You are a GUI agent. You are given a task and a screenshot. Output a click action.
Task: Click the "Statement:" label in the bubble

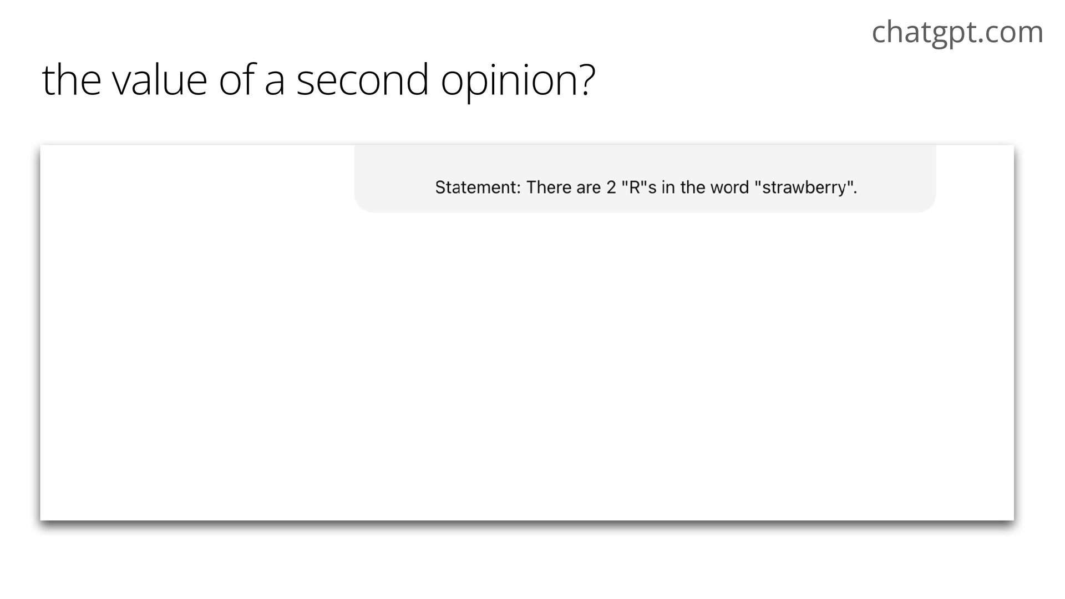(478, 187)
